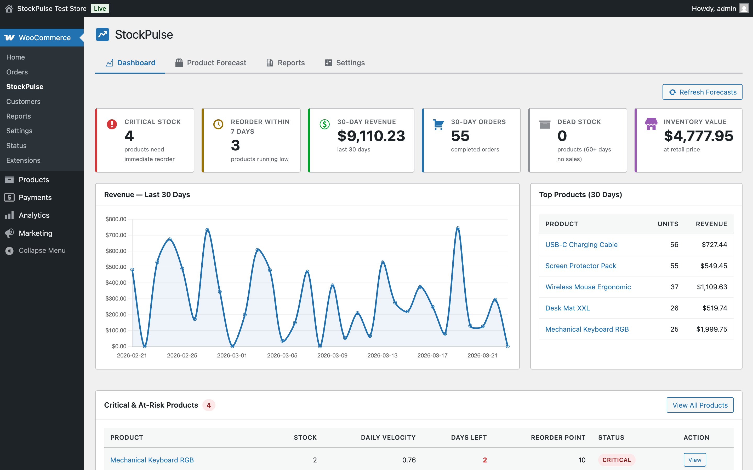The width and height of the screenshot is (753, 470).
Task: Open the Payments menu
Action: [x=42, y=197]
